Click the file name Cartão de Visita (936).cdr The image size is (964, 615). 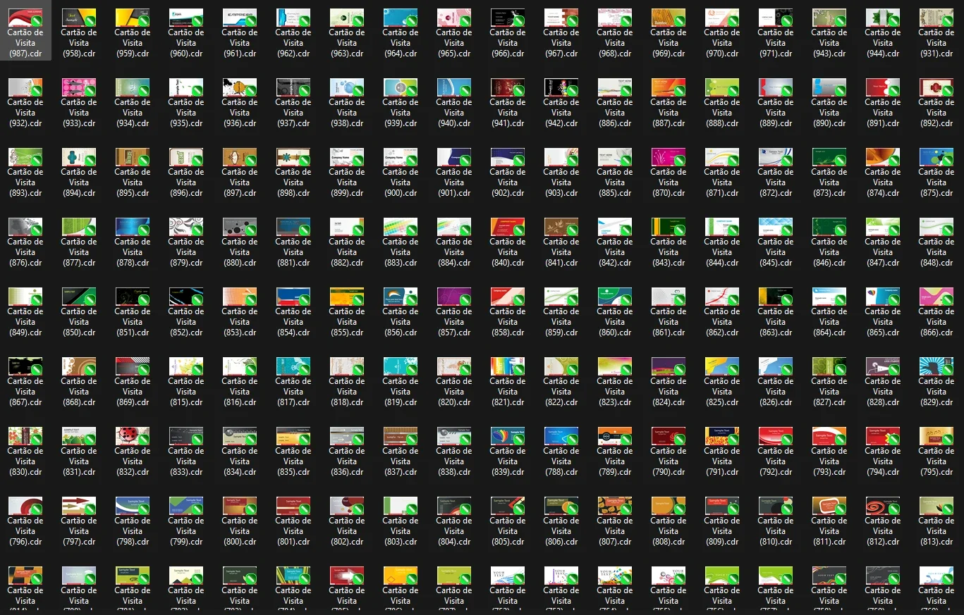(x=240, y=113)
